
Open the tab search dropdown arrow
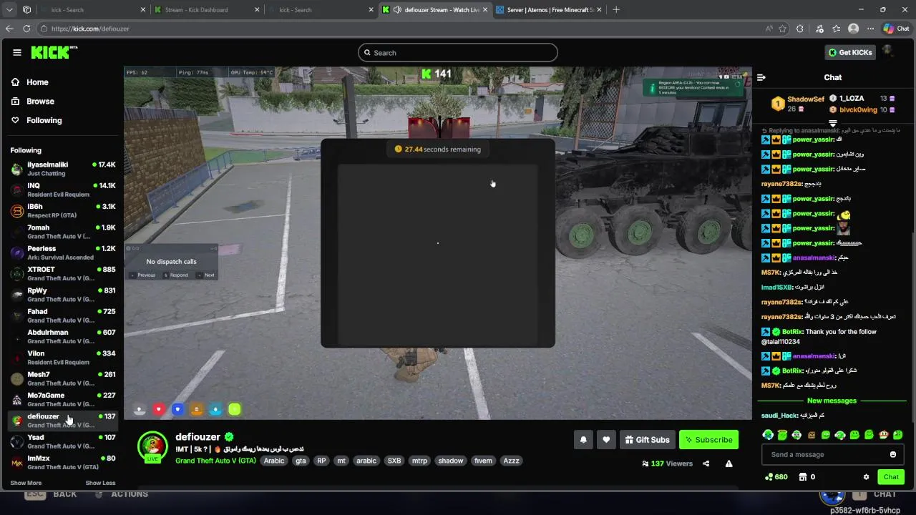[x=9, y=10]
